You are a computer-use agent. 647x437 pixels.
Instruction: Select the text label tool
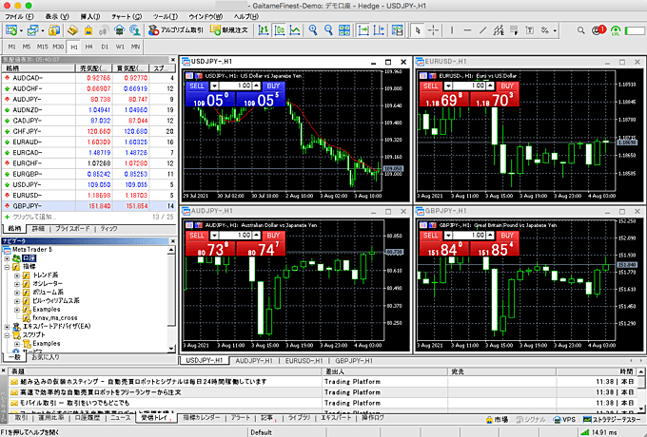coord(530,30)
